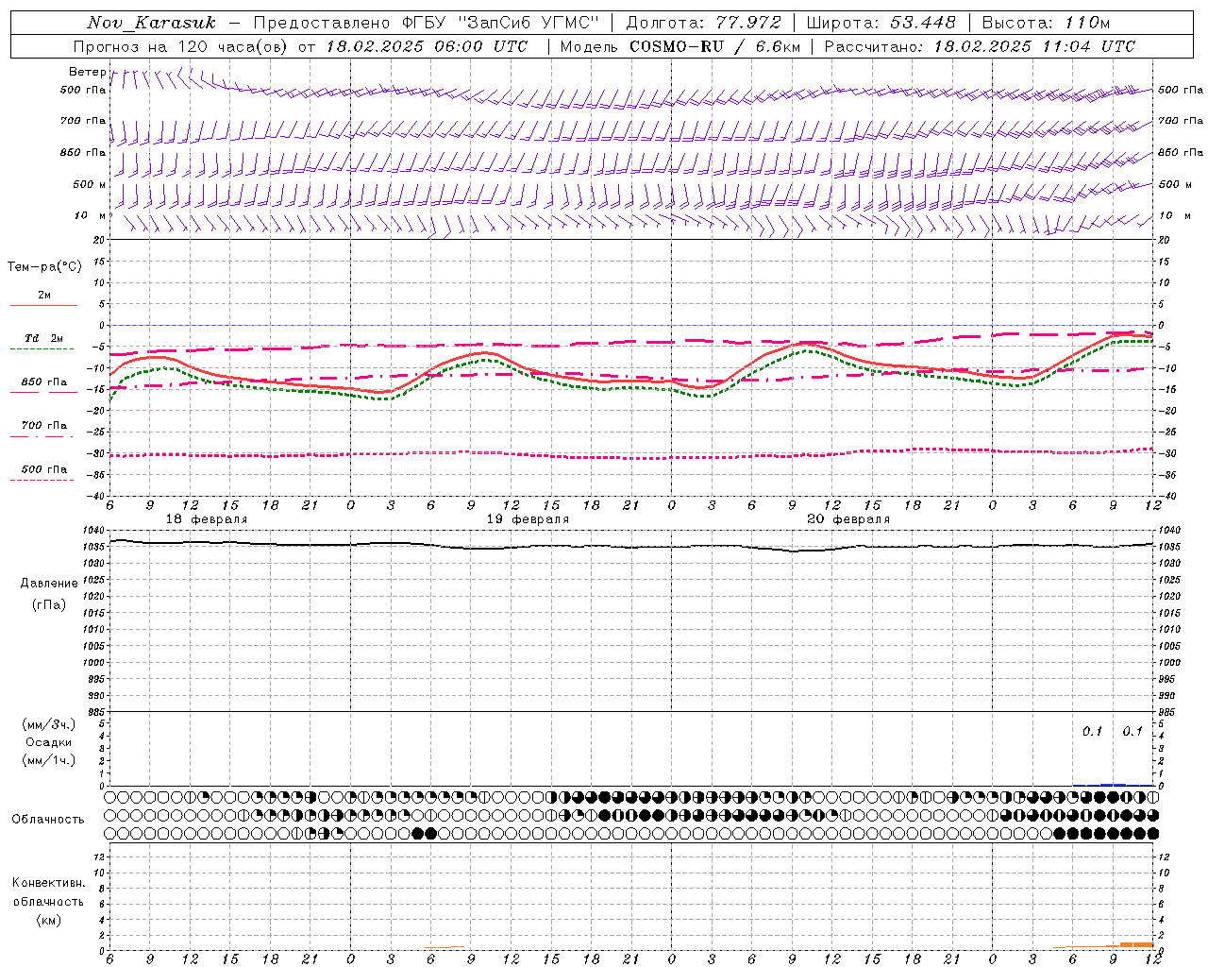
Task: Select the 18 февраля date label
Action: point(207,519)
